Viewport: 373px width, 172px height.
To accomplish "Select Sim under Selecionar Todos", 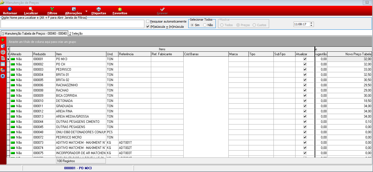I will tap(192, 25).
